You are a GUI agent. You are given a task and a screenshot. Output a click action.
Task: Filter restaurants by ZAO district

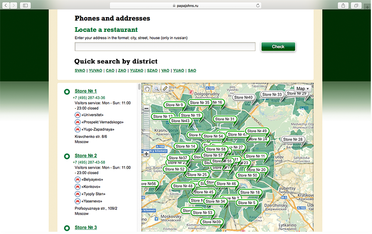122,70
